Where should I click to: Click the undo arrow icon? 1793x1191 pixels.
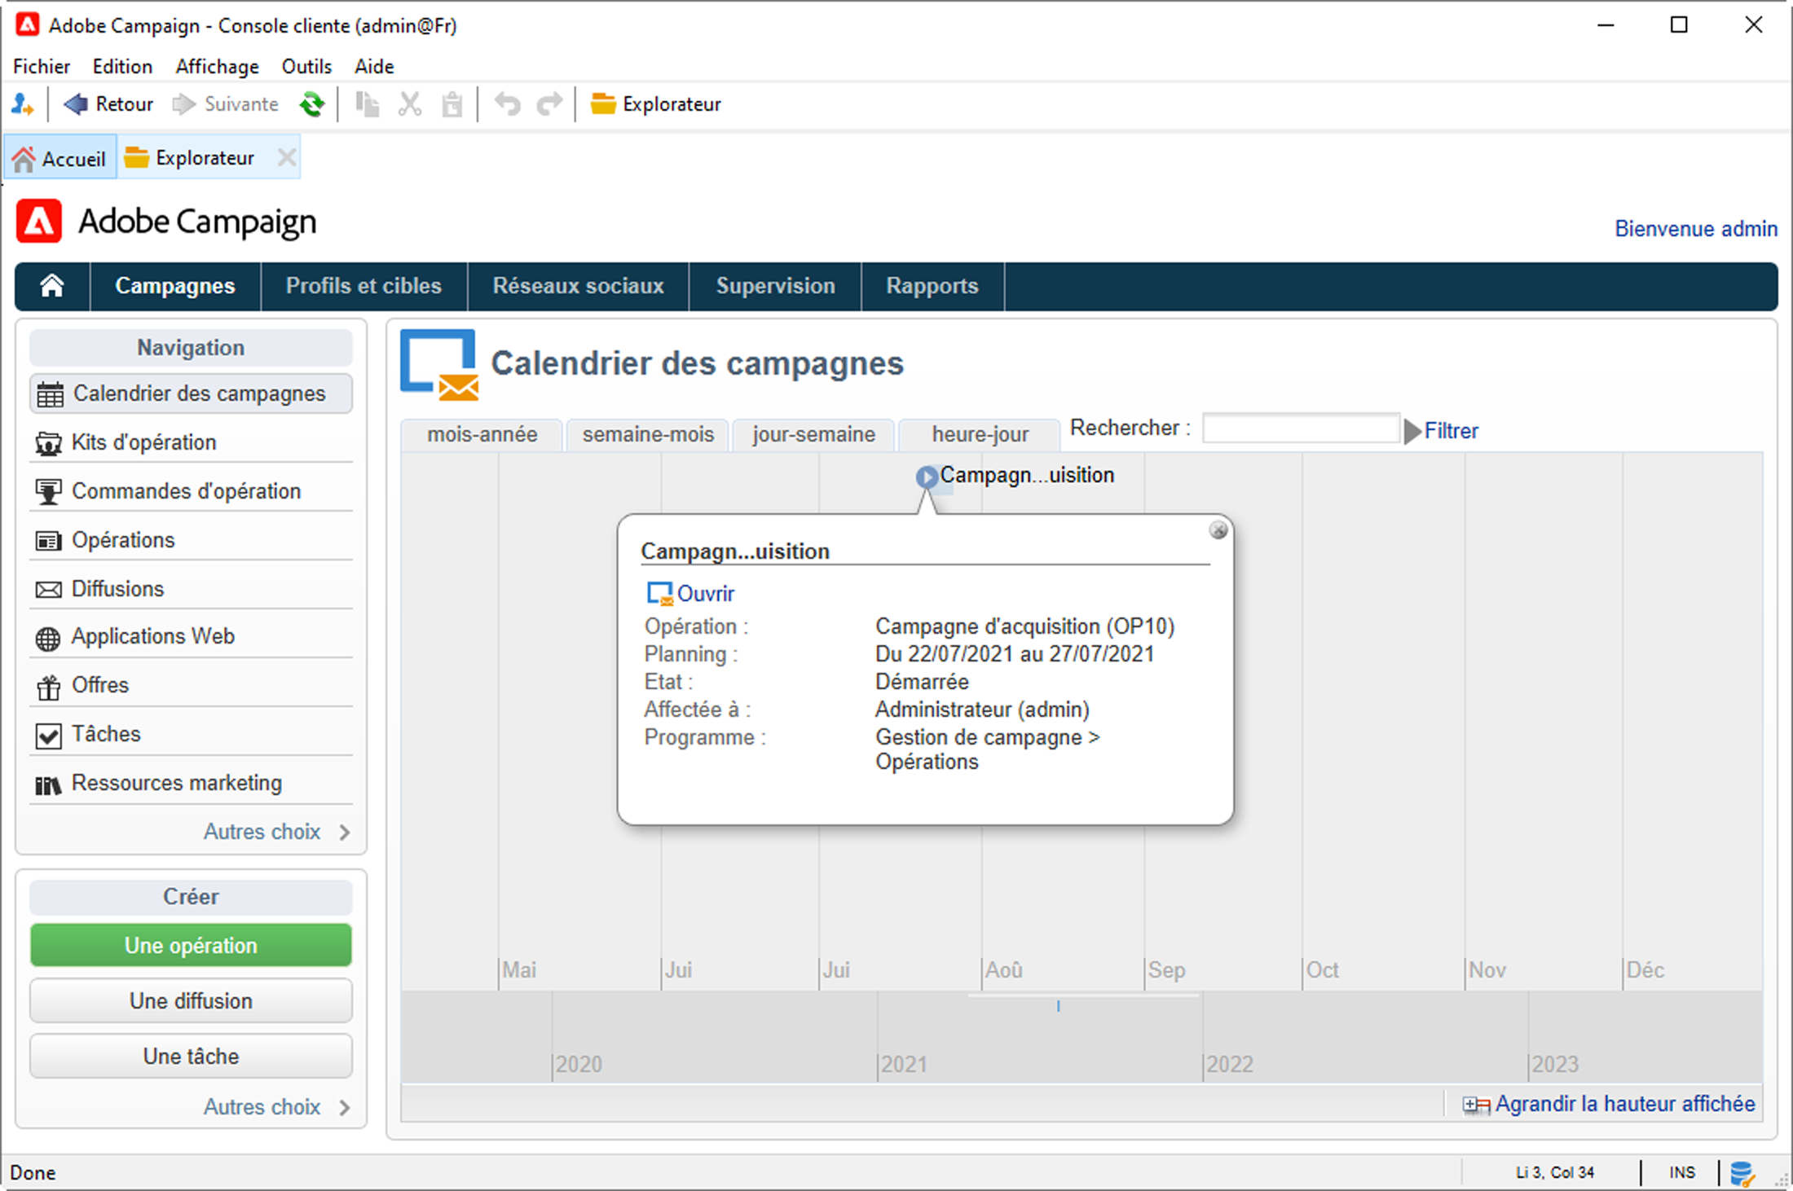pos(507,104)
